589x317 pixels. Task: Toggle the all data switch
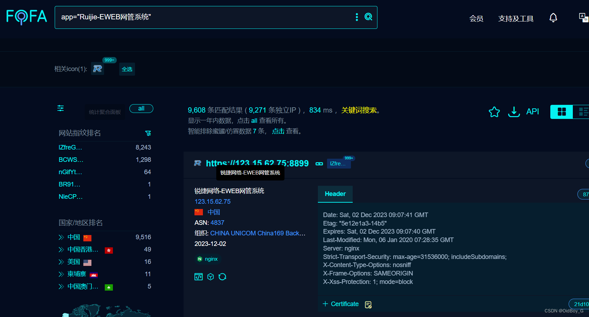141,108
